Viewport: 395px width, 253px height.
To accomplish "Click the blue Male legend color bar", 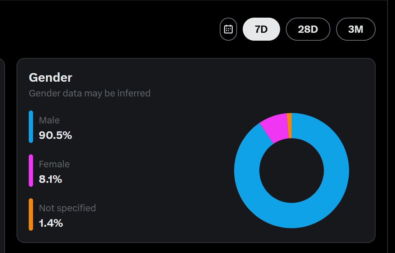I will tap(31, 127).
